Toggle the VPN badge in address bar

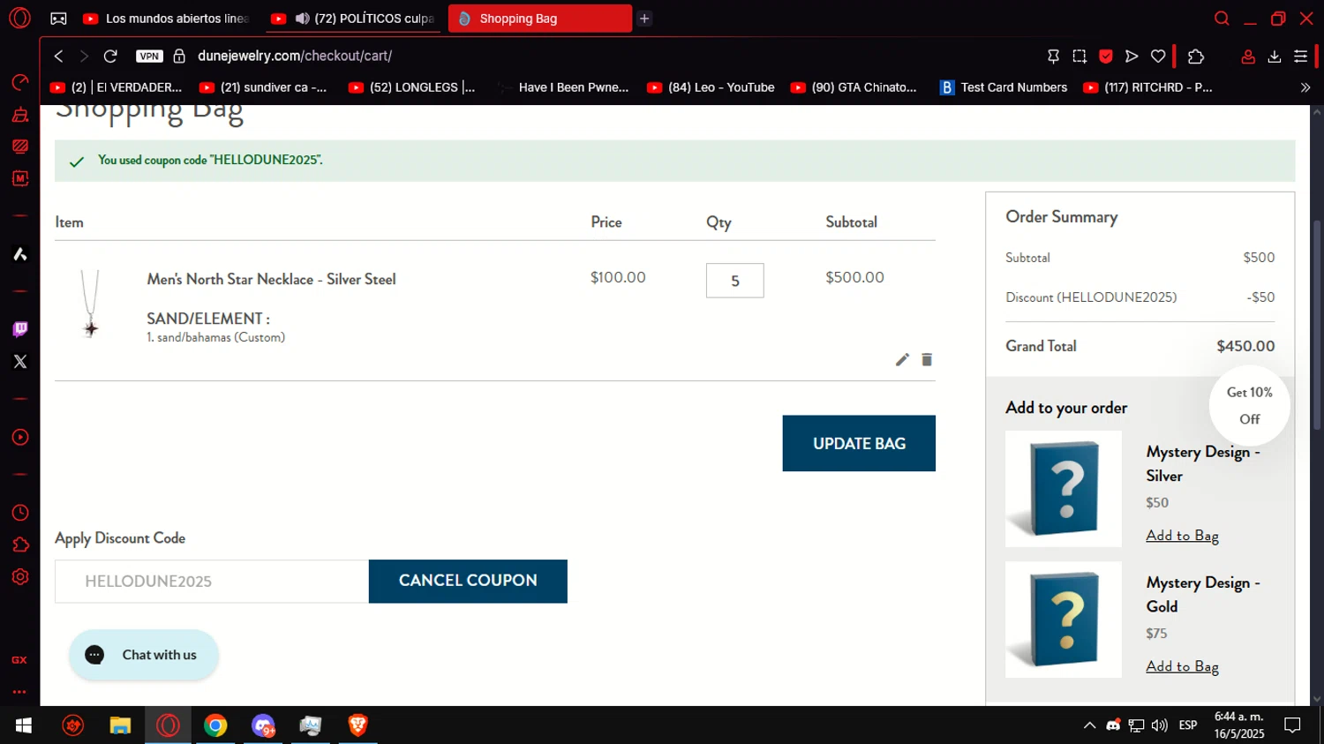149,56
